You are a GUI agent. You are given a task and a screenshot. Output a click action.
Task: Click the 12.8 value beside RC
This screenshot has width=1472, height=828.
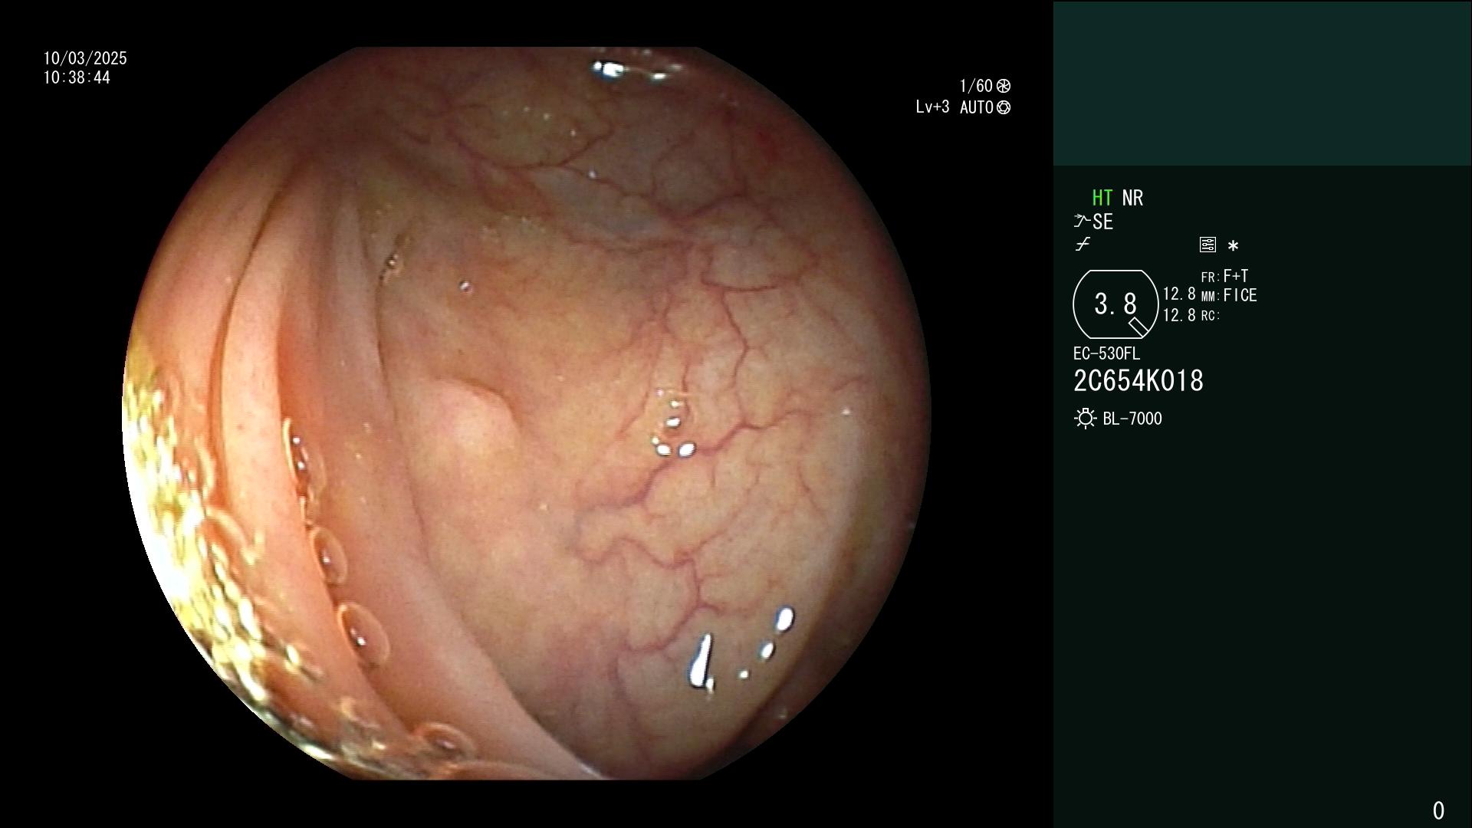[1179, 315]
